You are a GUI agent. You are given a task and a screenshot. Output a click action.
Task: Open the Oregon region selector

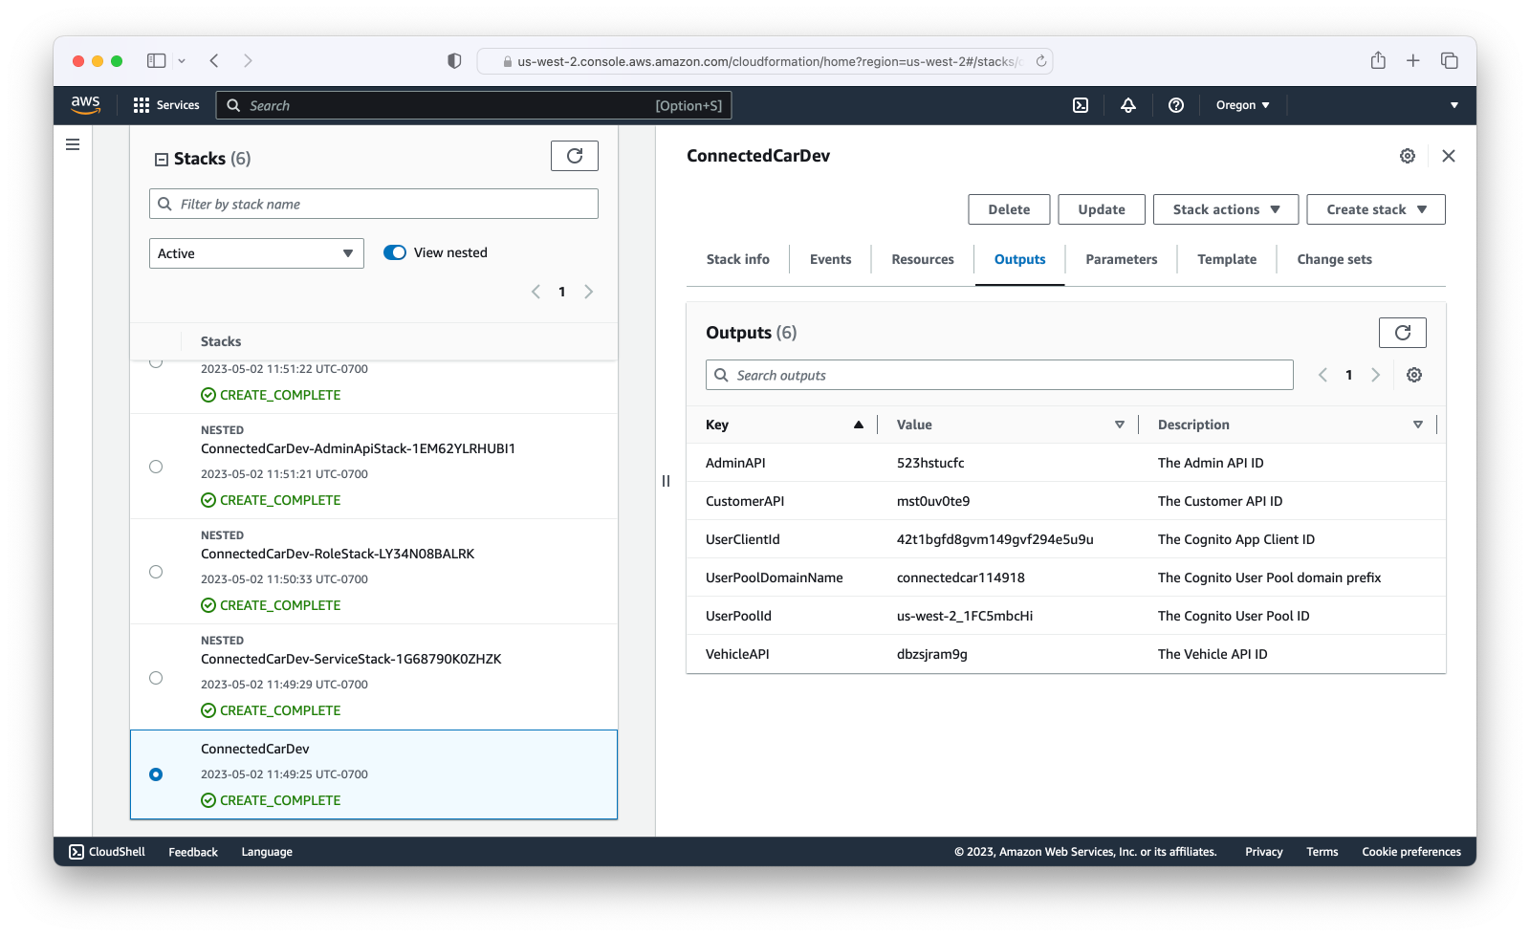1242,105
